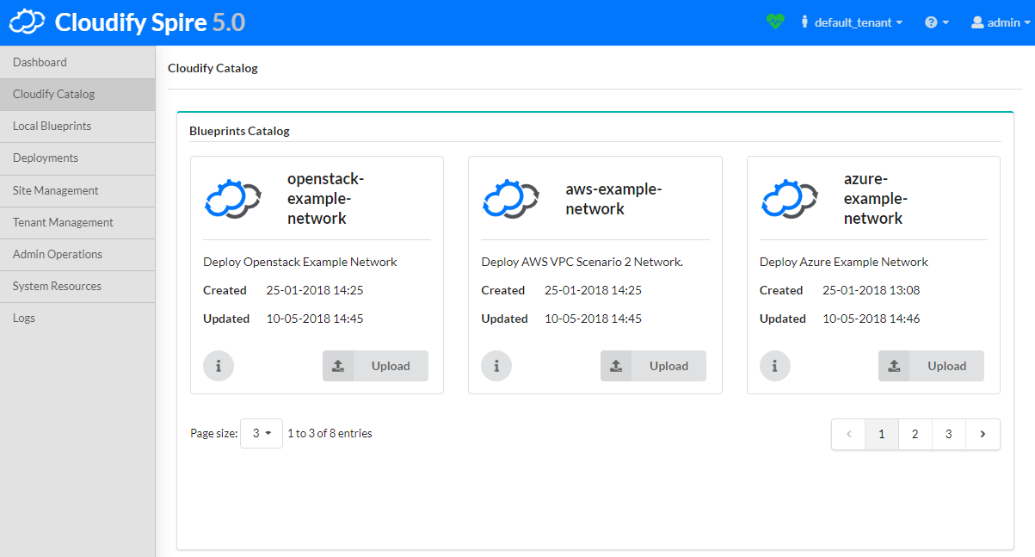1035x557 pixels.
Task: Click the Cloudify cloud logo in header
Action: point(27,22)
